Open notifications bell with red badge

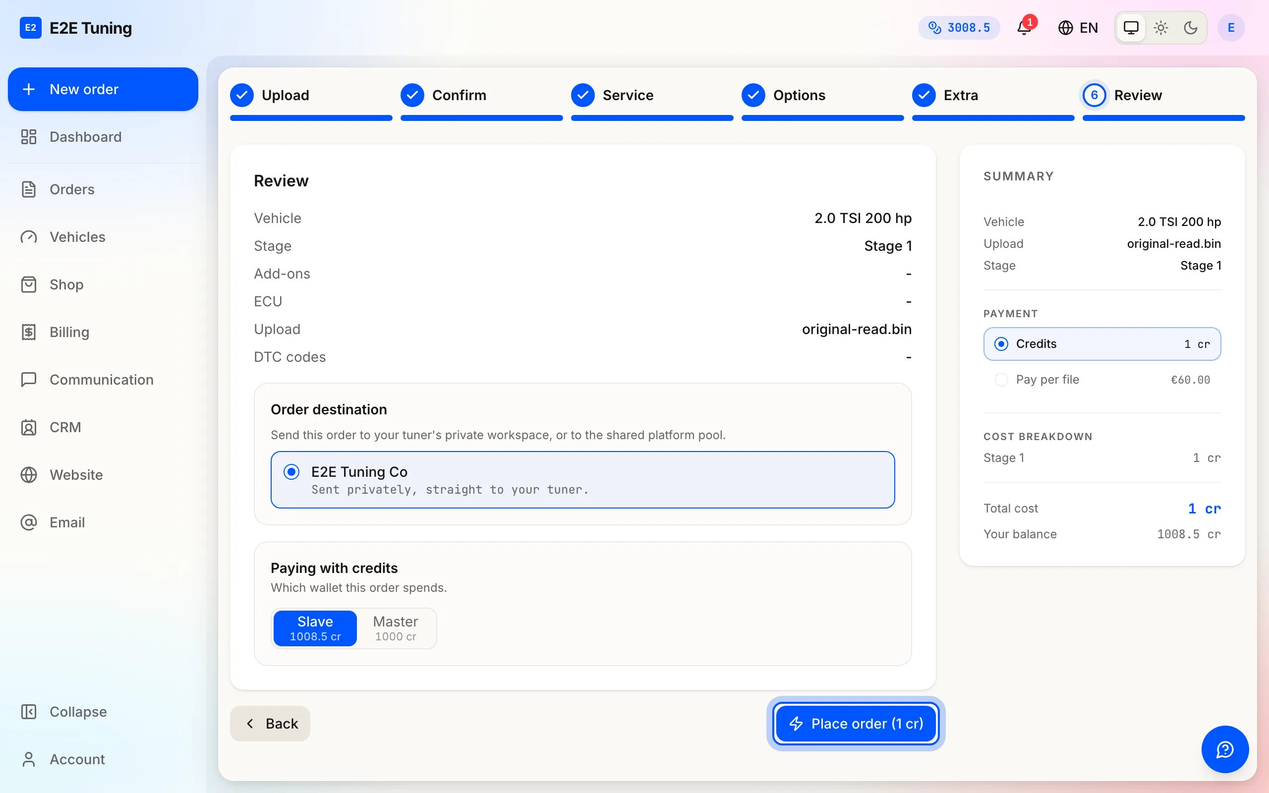[1025, 27]
